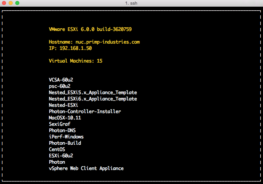This screenshot has height=184, width=263.
Task: Select the Photon-DNS entry
Action: (x=62, y=130)
